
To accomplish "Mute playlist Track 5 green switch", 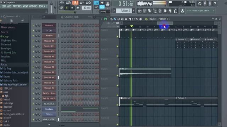I will click(x=117, y=75).
